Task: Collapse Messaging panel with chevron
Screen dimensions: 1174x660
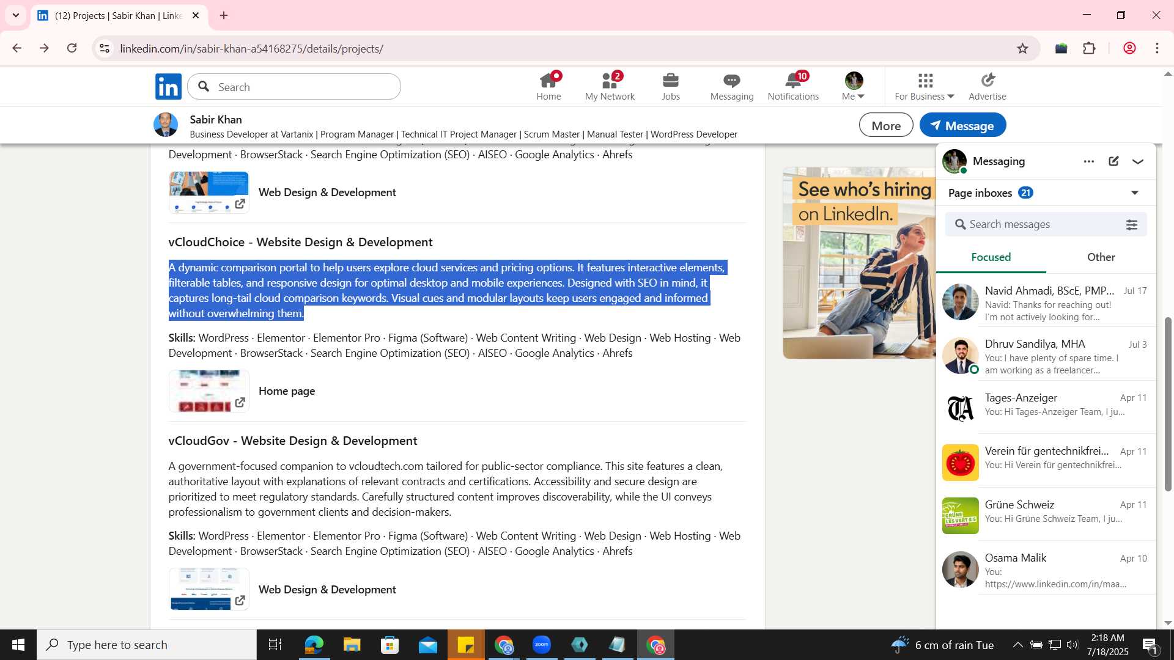Action: pos(1138,161)
